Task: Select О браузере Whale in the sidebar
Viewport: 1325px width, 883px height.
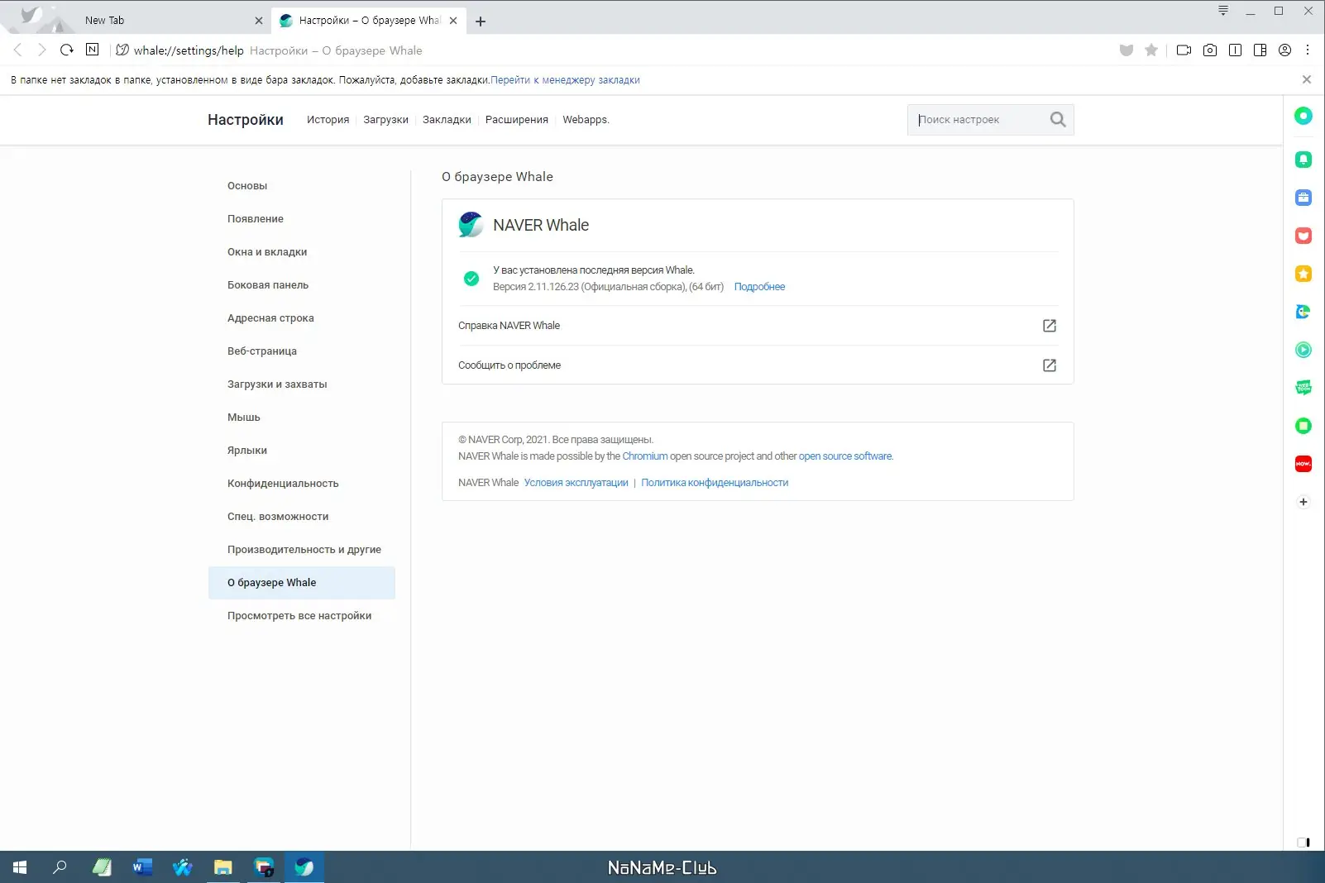Action: point(302,583)
